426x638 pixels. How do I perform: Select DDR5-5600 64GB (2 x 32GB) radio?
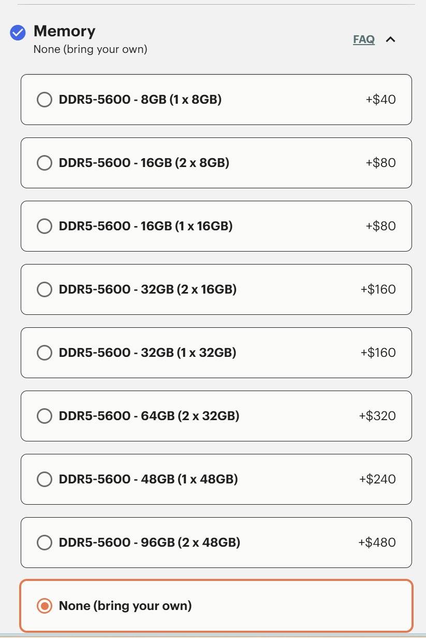(45, 416)
